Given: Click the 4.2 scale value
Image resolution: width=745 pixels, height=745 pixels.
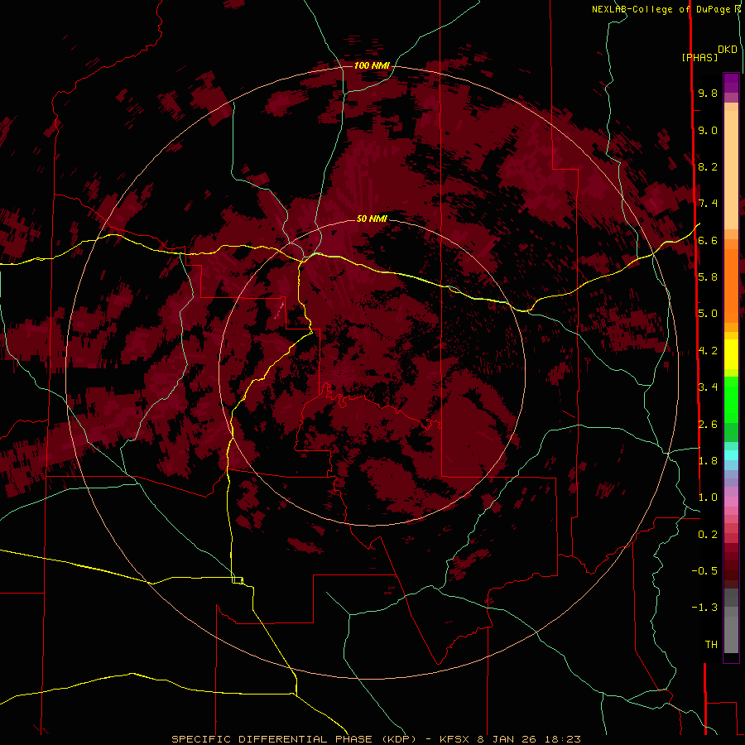Looking at the screenshot, I should [708, 351].
